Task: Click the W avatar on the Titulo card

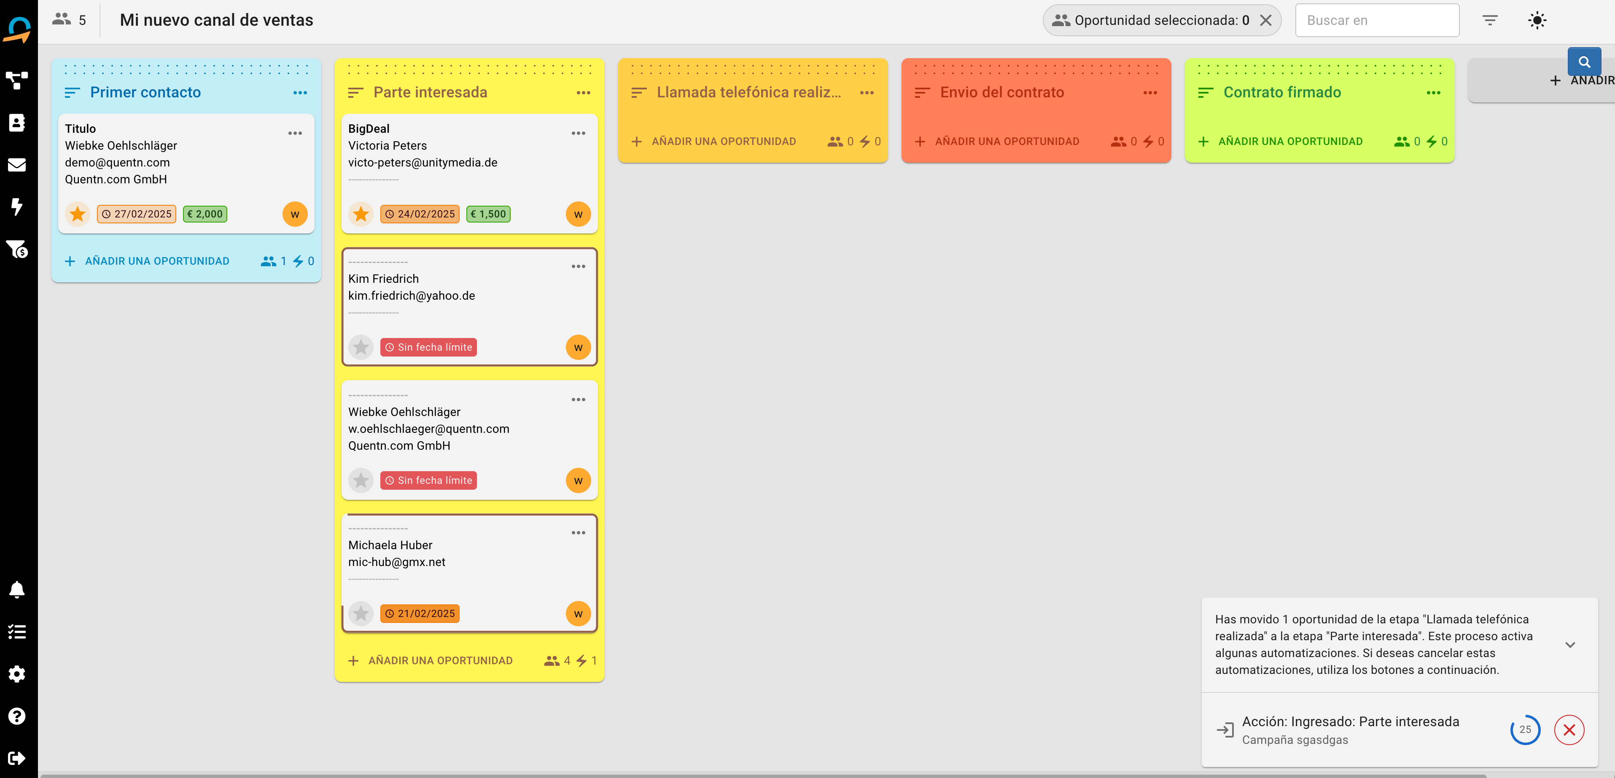Action: tap(295, 214)
